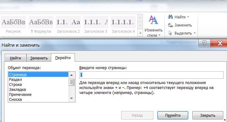Click the binoculars Find icon
Viewport: 227px width, 122px height.
tap(170, 17)
